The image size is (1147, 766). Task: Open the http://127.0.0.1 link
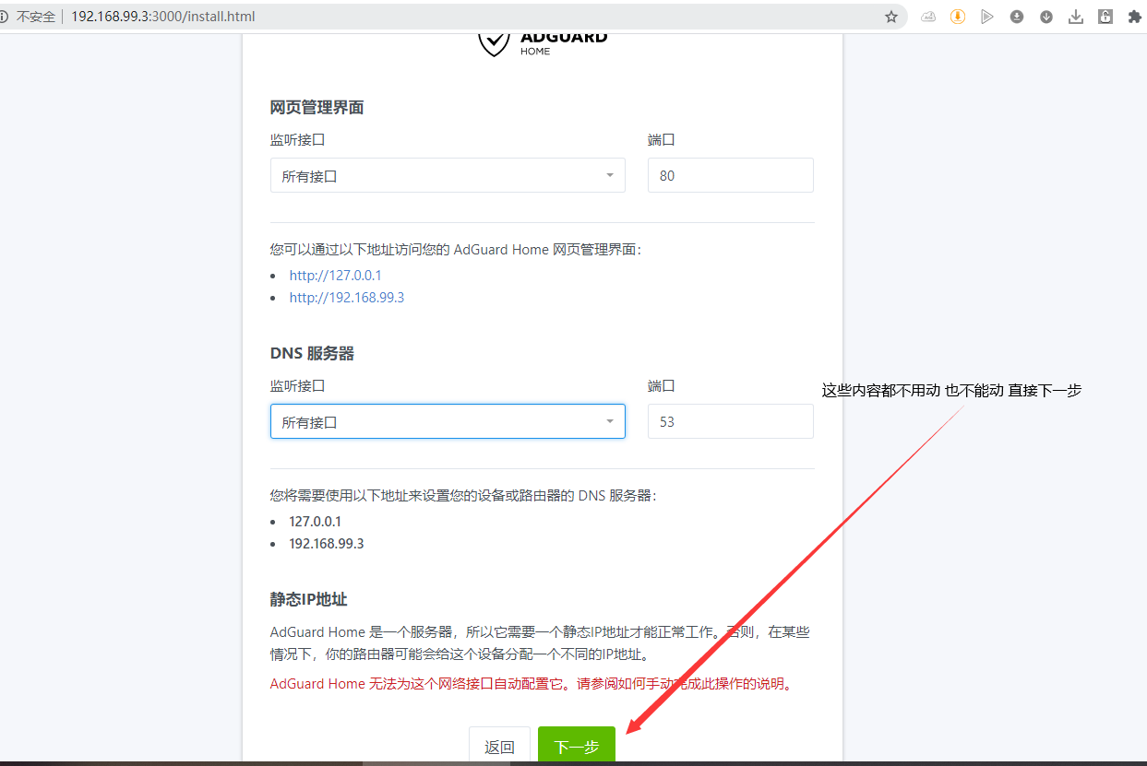tap(335, 276)
